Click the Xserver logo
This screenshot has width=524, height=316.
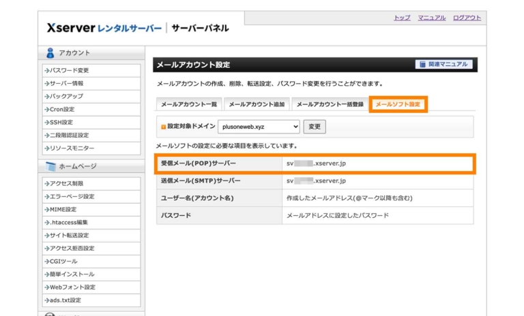click(104, 28)
